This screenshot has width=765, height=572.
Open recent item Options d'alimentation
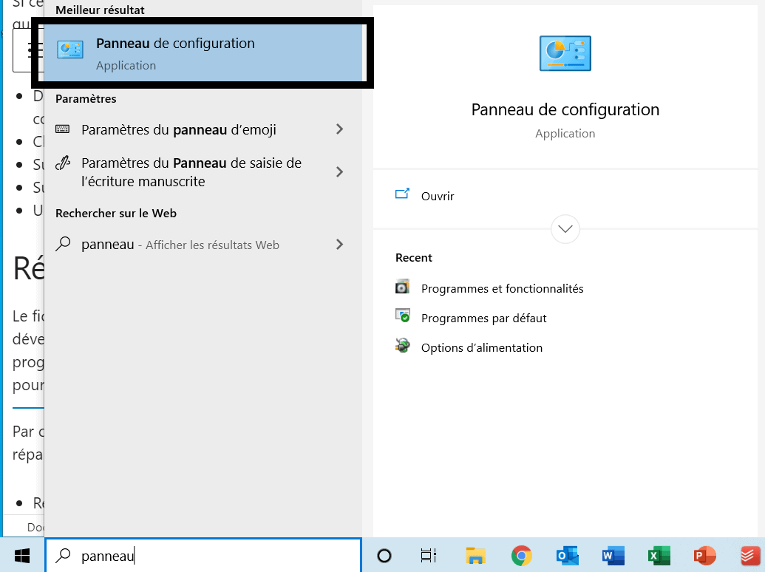[481, 347]
